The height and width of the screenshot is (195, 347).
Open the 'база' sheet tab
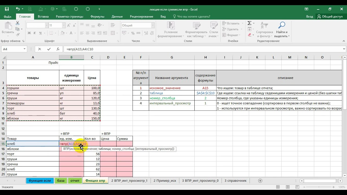point(61,181)
